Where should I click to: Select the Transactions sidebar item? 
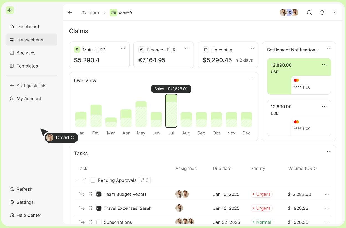point(30,40)
